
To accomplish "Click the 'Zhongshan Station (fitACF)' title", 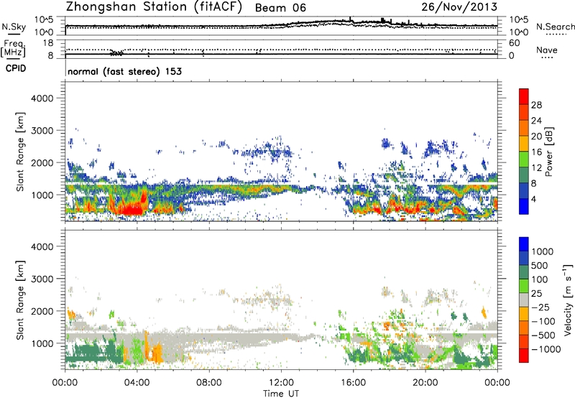I will pos(154,7).
